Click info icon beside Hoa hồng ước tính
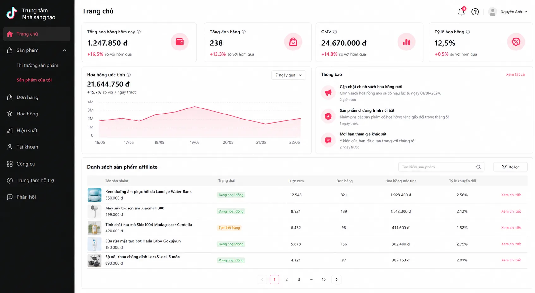 (x=129, y=75)
